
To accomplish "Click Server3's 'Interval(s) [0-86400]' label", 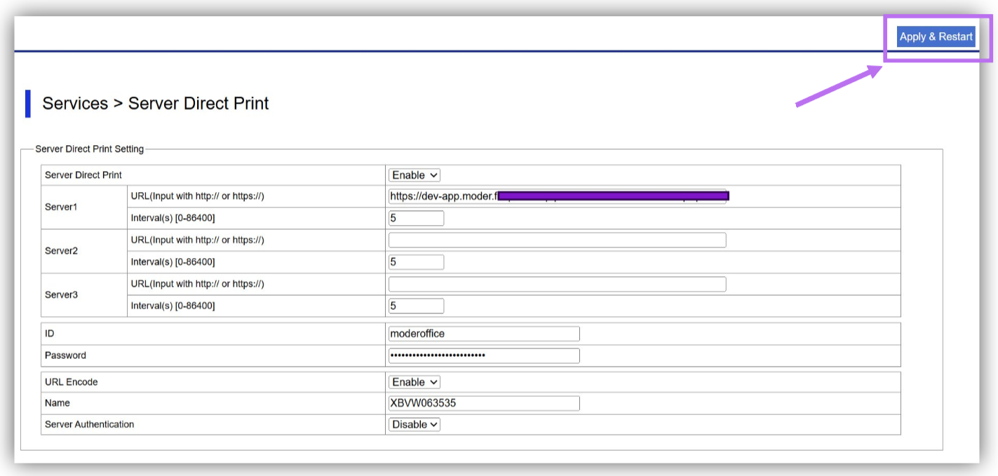I will (x=173, y=306).
